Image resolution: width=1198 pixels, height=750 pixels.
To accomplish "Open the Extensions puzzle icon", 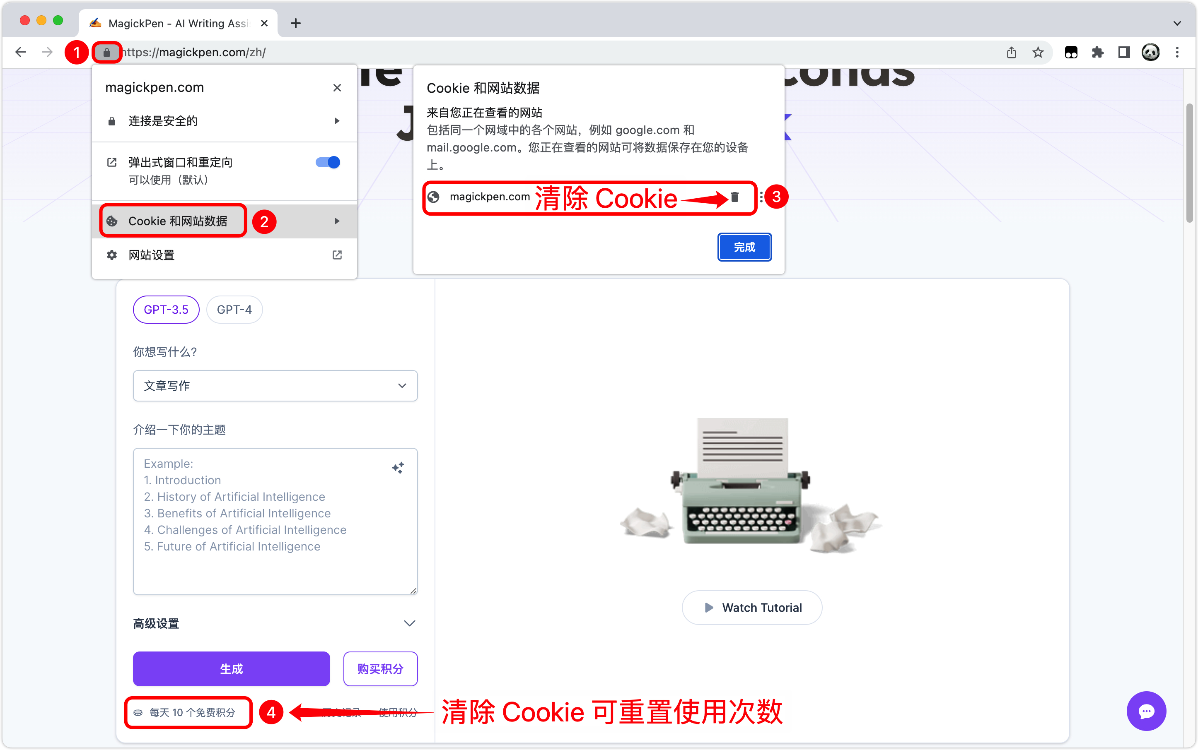I will 1098,52.
